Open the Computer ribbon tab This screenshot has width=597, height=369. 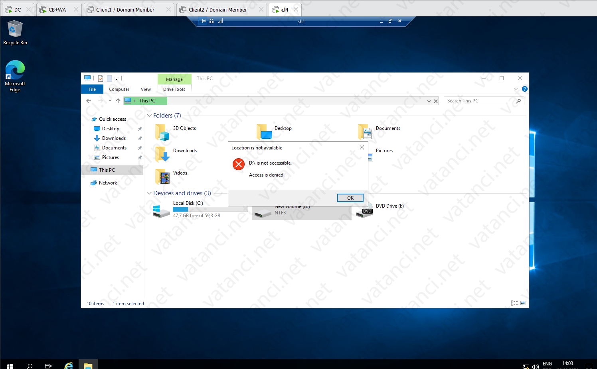(x=119, y=89)
